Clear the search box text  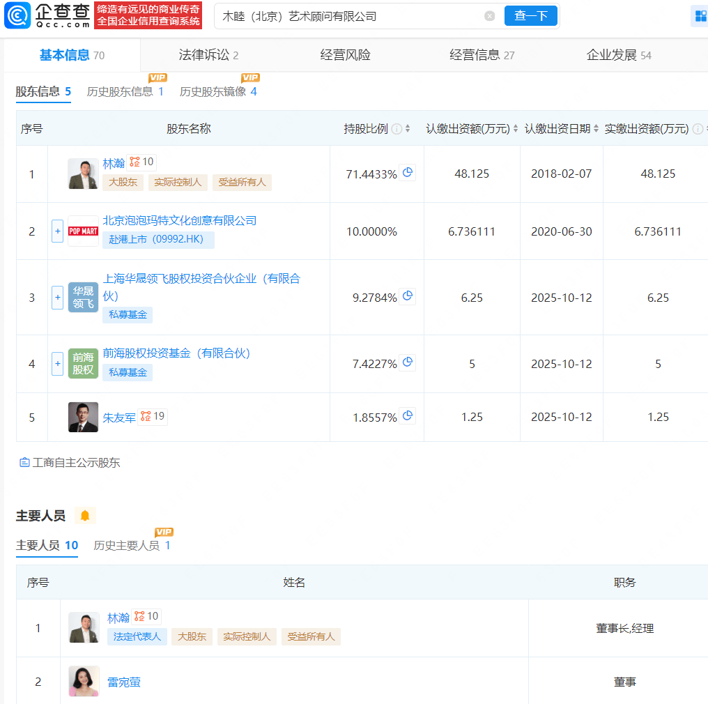coord(489,16)
